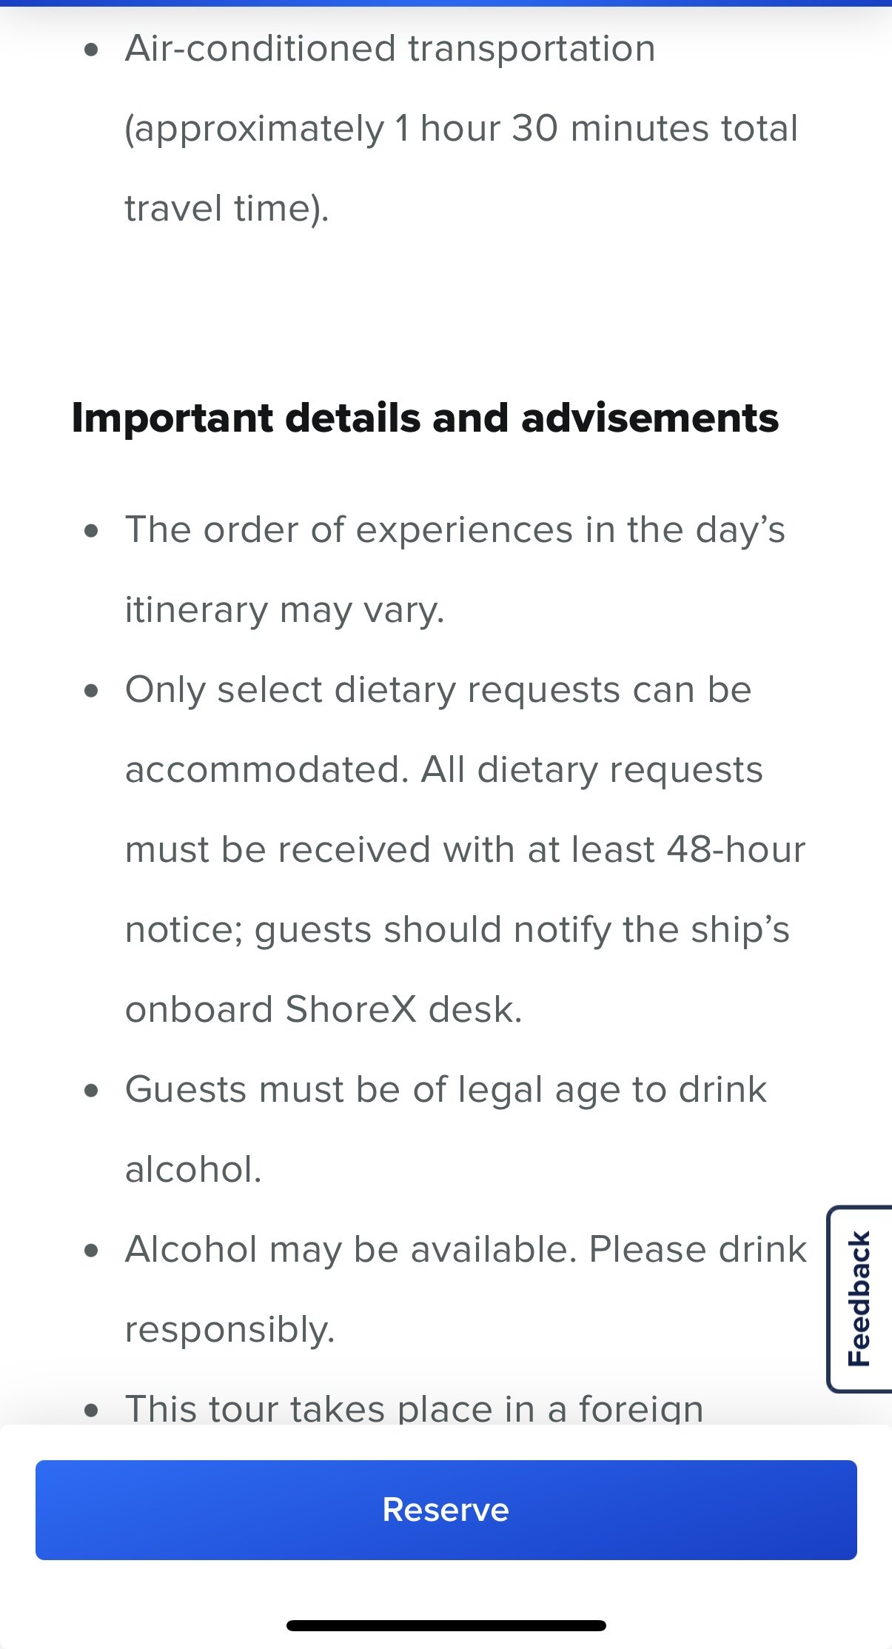The height and width of the screenshot is (1649, 892).
Task: Tap the bullet next to "Air-conditioned transportation"
Action: click(x=92, y=50)
